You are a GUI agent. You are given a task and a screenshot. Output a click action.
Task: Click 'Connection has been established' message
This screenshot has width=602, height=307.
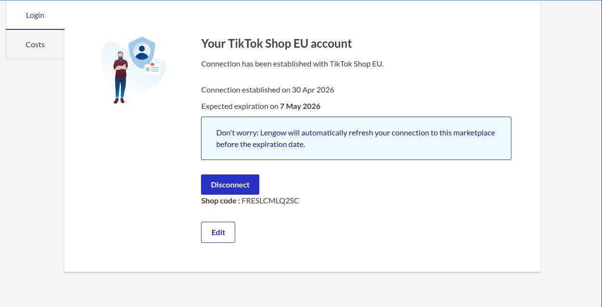(292, 64)
